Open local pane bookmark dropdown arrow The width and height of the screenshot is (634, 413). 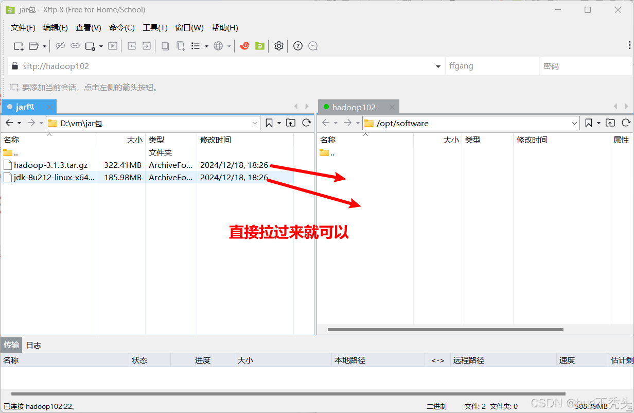coord(279,123)
